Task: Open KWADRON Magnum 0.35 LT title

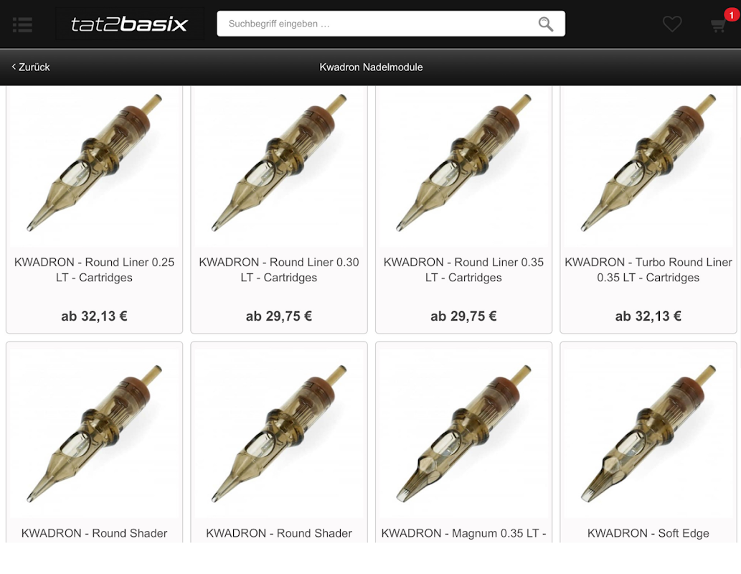Action: (463, 533)
